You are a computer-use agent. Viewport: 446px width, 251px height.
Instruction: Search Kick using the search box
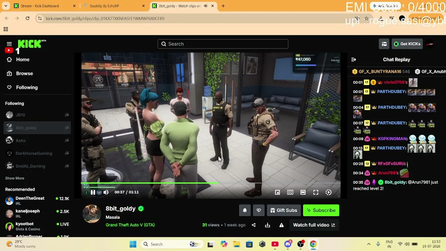click(x=223, y=44)
